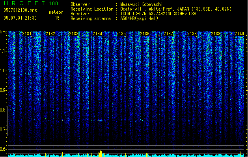
Task: Click the meteor label
Action: (56, 12)
